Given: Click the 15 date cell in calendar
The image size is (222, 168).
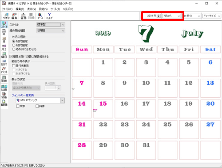Looking at the screenshot, I should [103, 109].
